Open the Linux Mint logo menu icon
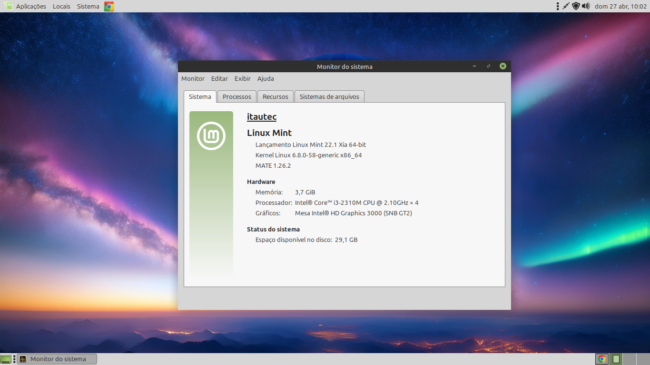 click(x=8, y=6)
